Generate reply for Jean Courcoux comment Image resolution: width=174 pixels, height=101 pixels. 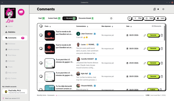[153, 35]
